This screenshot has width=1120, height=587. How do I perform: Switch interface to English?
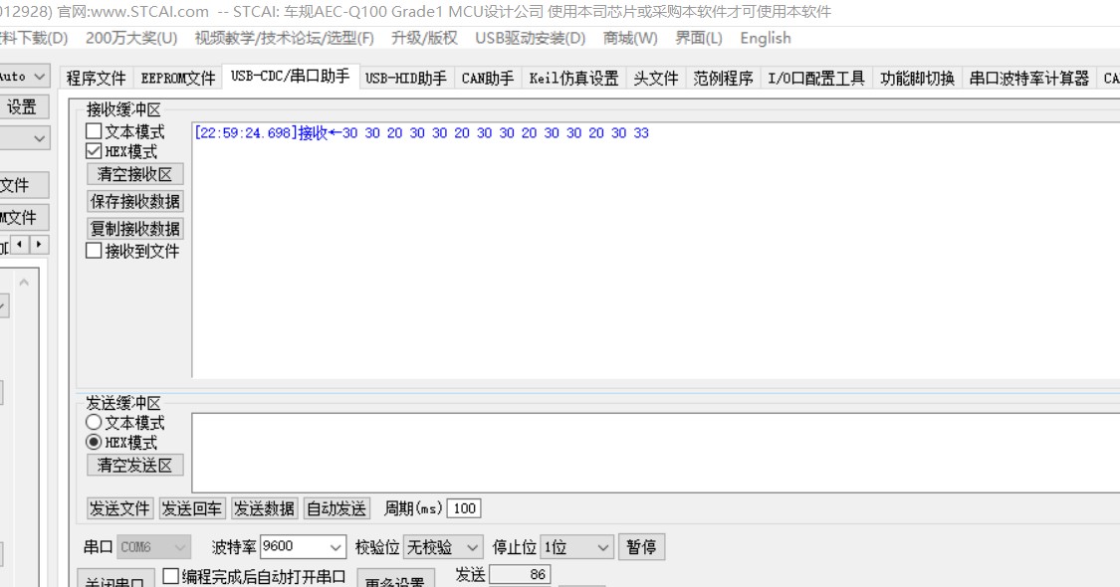coord(765,38)
